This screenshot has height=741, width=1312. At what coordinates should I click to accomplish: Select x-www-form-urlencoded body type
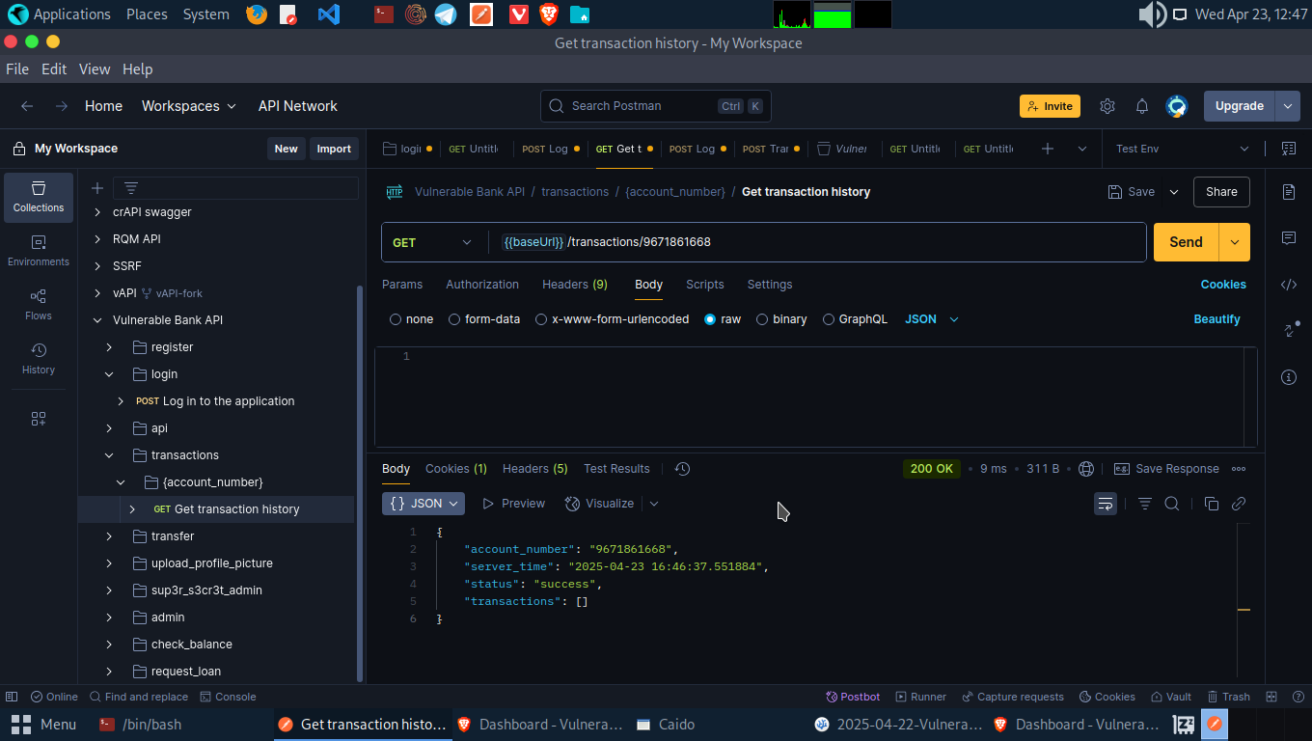tap(612, 319)
